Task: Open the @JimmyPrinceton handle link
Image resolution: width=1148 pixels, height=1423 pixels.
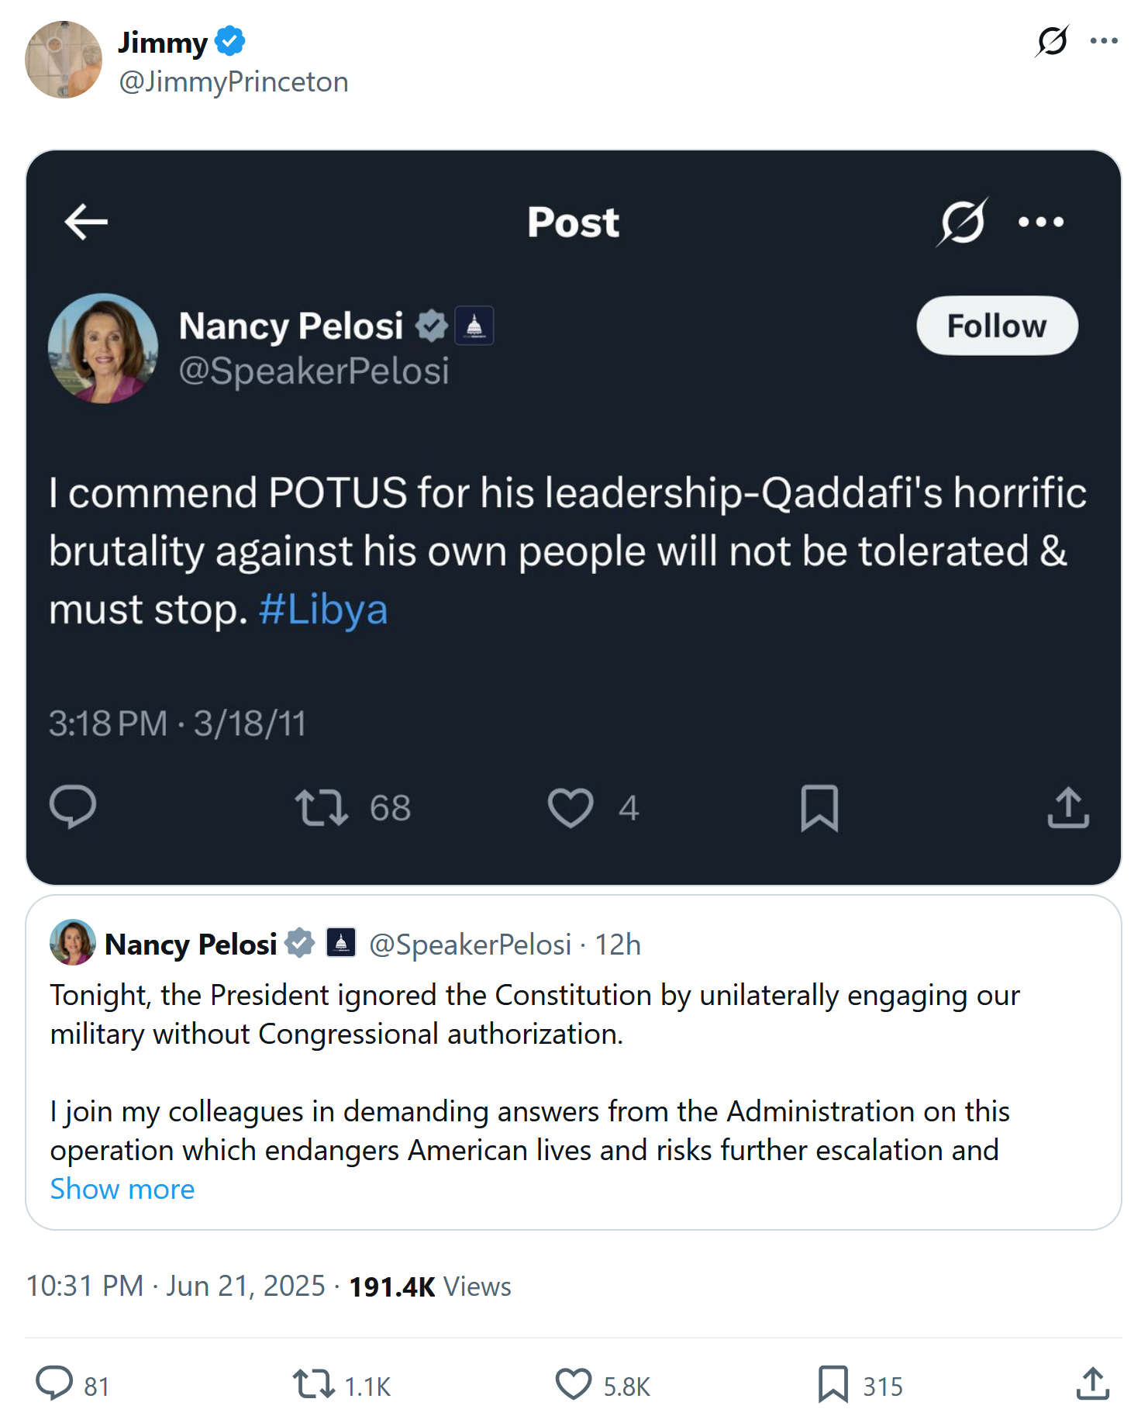Action: point(233,81)
